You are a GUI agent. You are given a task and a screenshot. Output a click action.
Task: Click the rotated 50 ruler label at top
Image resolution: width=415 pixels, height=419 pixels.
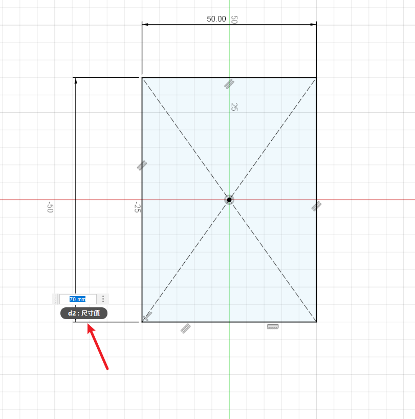point(234,19)
